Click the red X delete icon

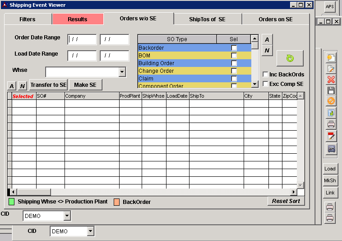point(331,80)
